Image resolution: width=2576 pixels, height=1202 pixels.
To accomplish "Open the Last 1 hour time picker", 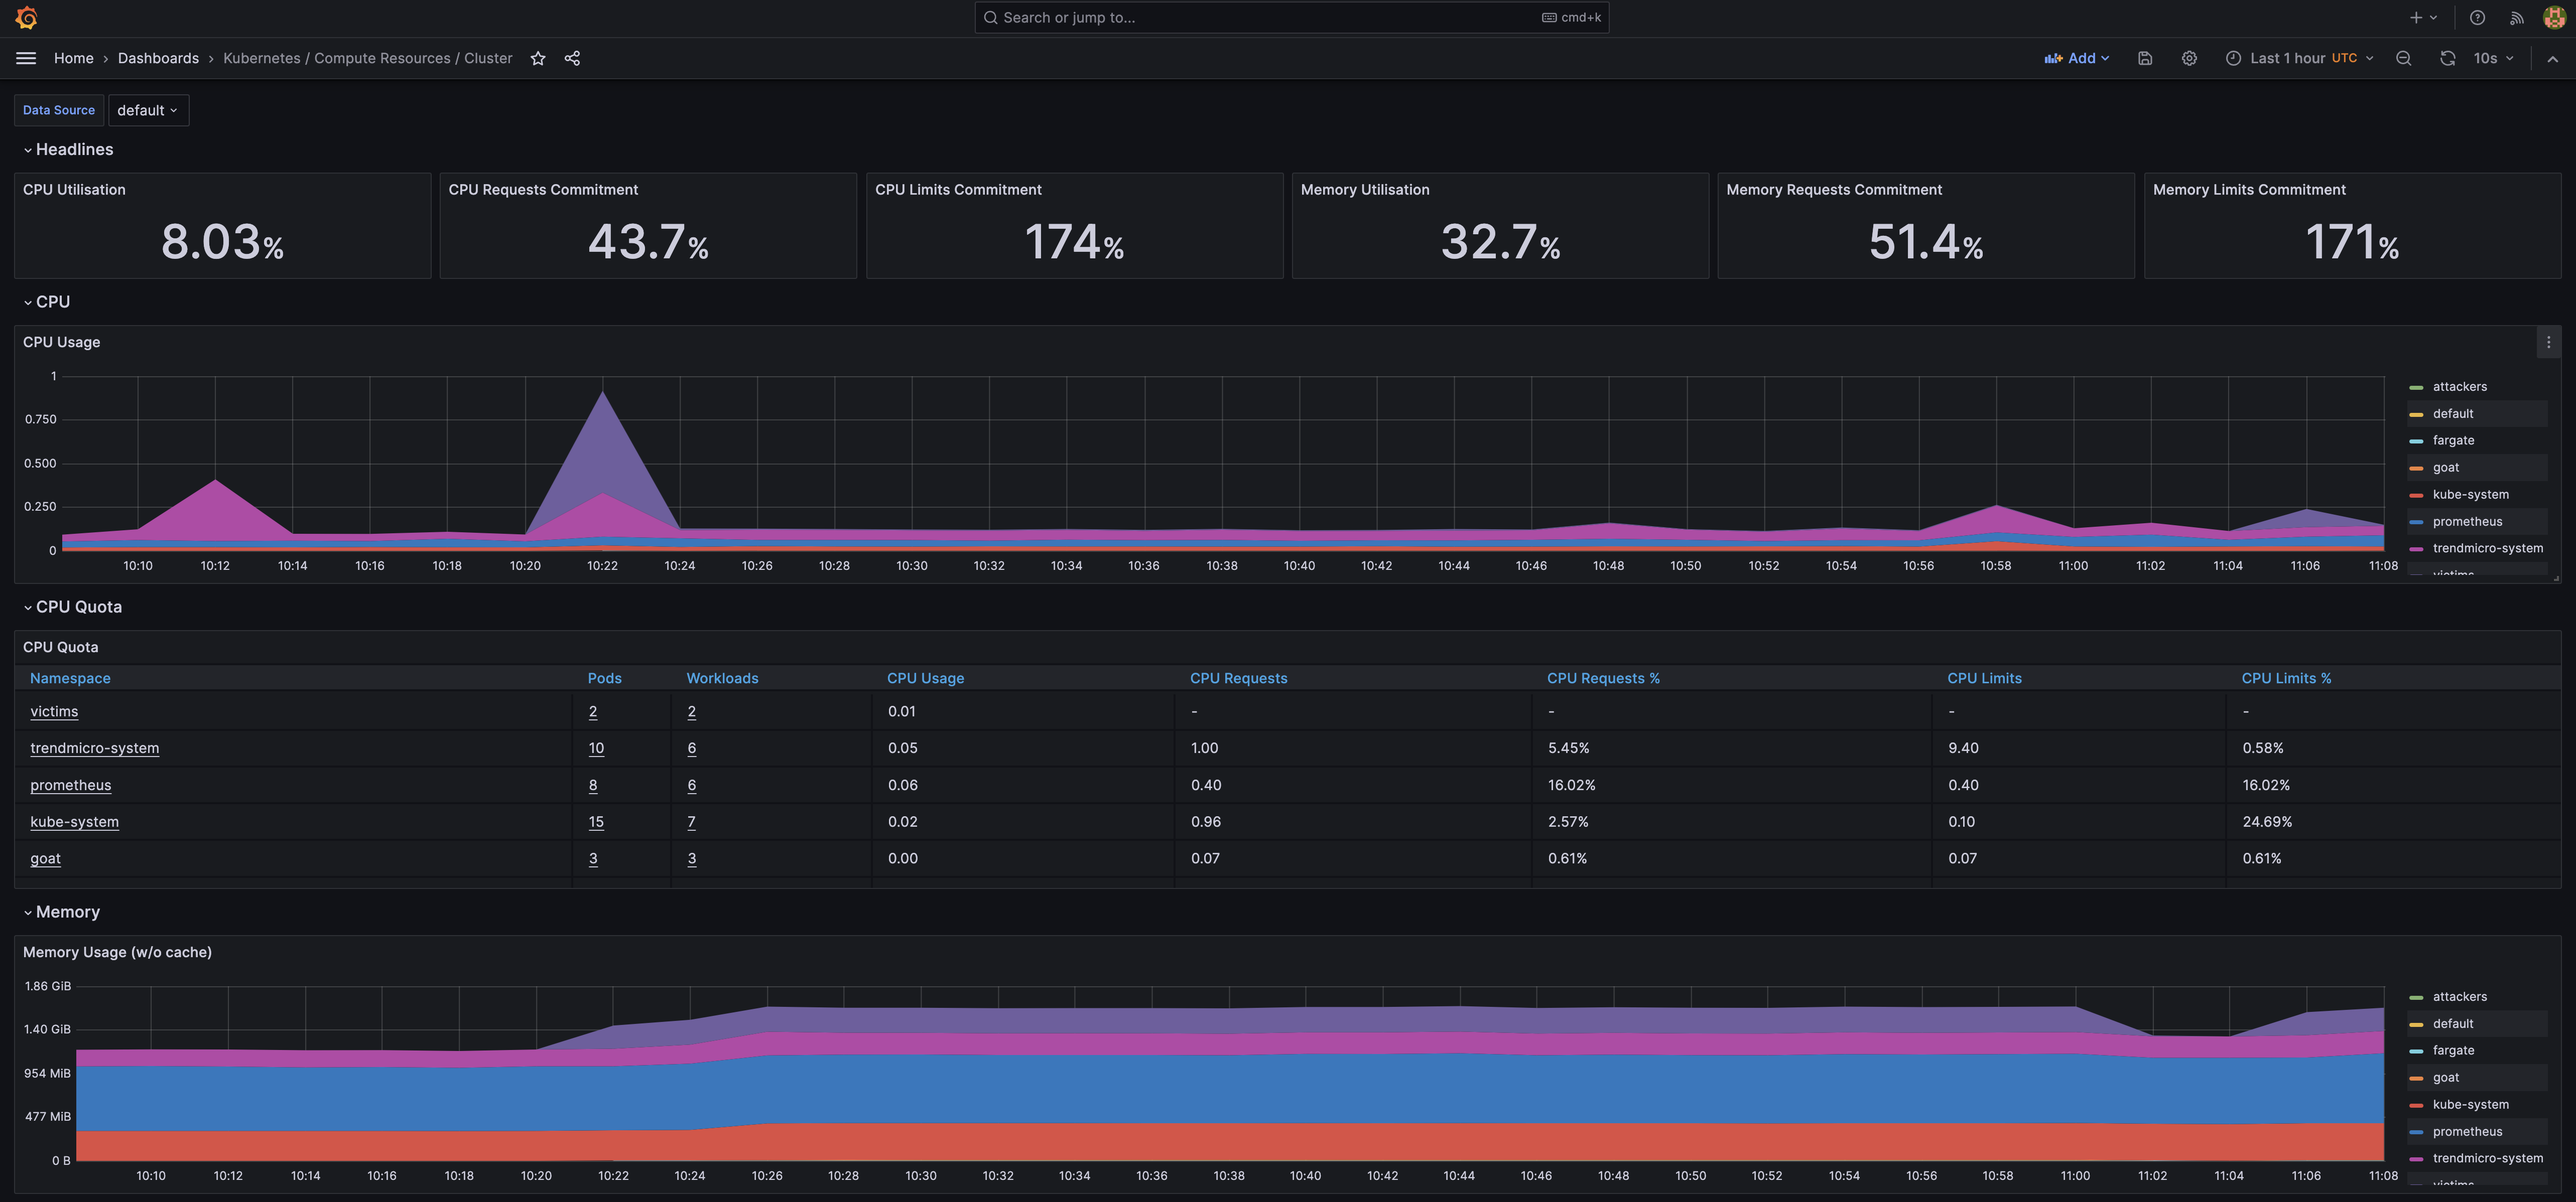I will tap(2300, 58).
